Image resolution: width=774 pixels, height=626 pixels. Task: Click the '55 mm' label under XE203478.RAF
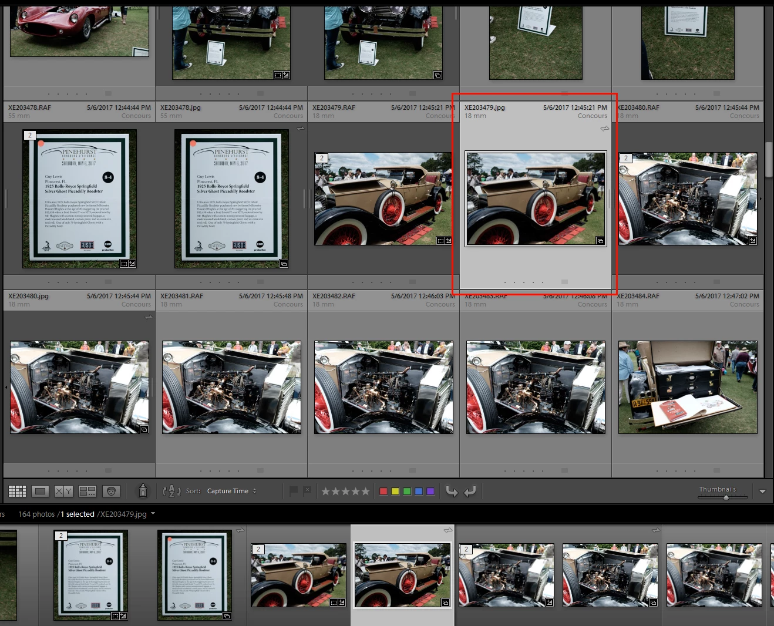click(x=19, y=116)
